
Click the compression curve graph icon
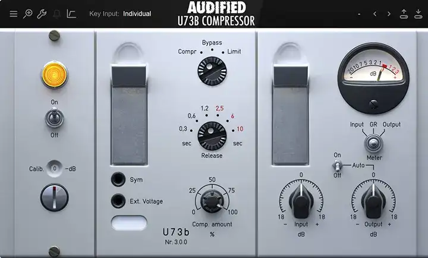[x=71, y=14]
